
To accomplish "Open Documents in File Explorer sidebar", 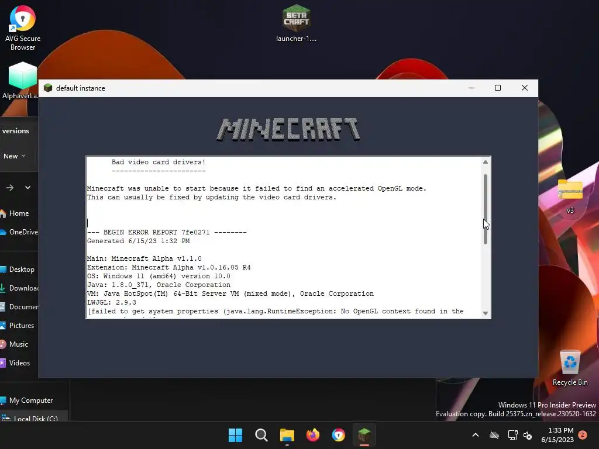I will point(18,306).
